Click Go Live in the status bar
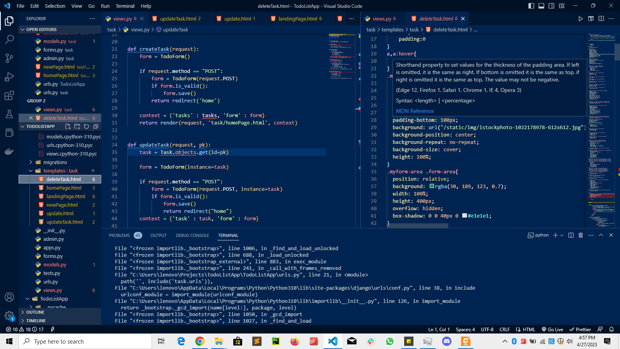Viewport: 620px width, 349px height. point(552,329)
